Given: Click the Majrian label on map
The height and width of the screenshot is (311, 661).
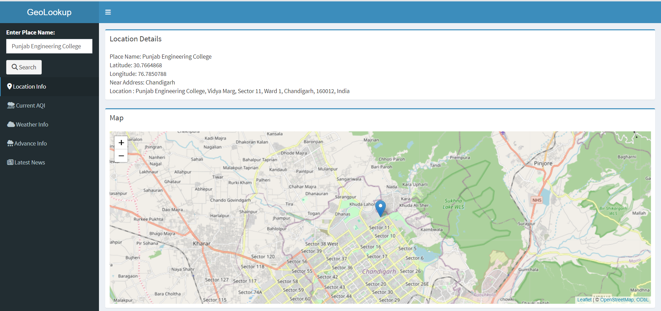Looking at the screenshot, I should 371,140.
